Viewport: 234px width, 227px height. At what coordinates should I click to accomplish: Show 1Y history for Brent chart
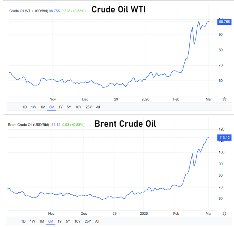[x=60, y=221]
